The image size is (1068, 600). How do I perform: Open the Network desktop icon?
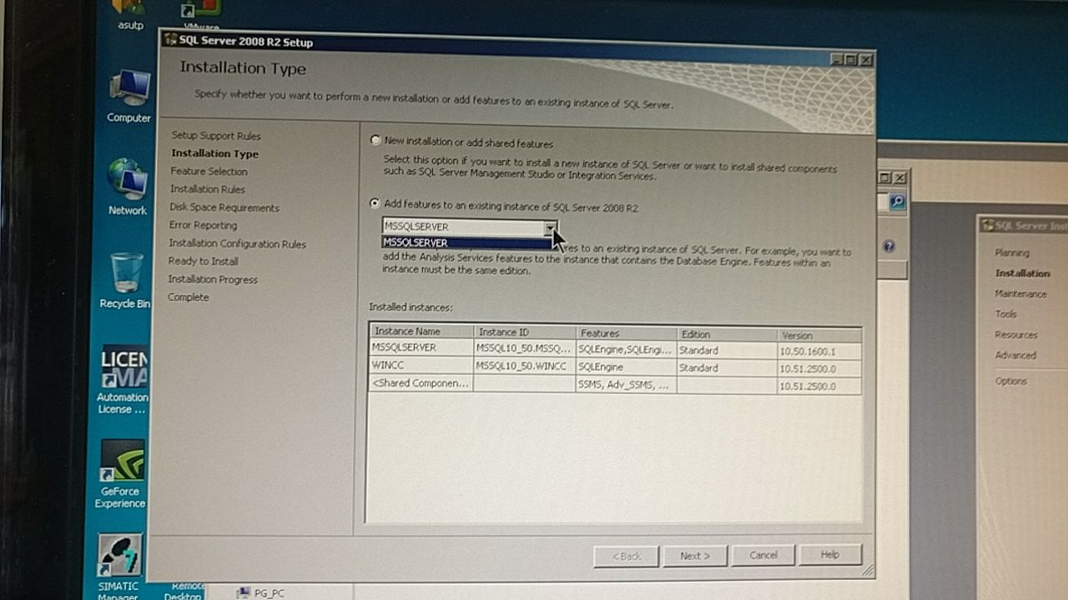[128, 187]
